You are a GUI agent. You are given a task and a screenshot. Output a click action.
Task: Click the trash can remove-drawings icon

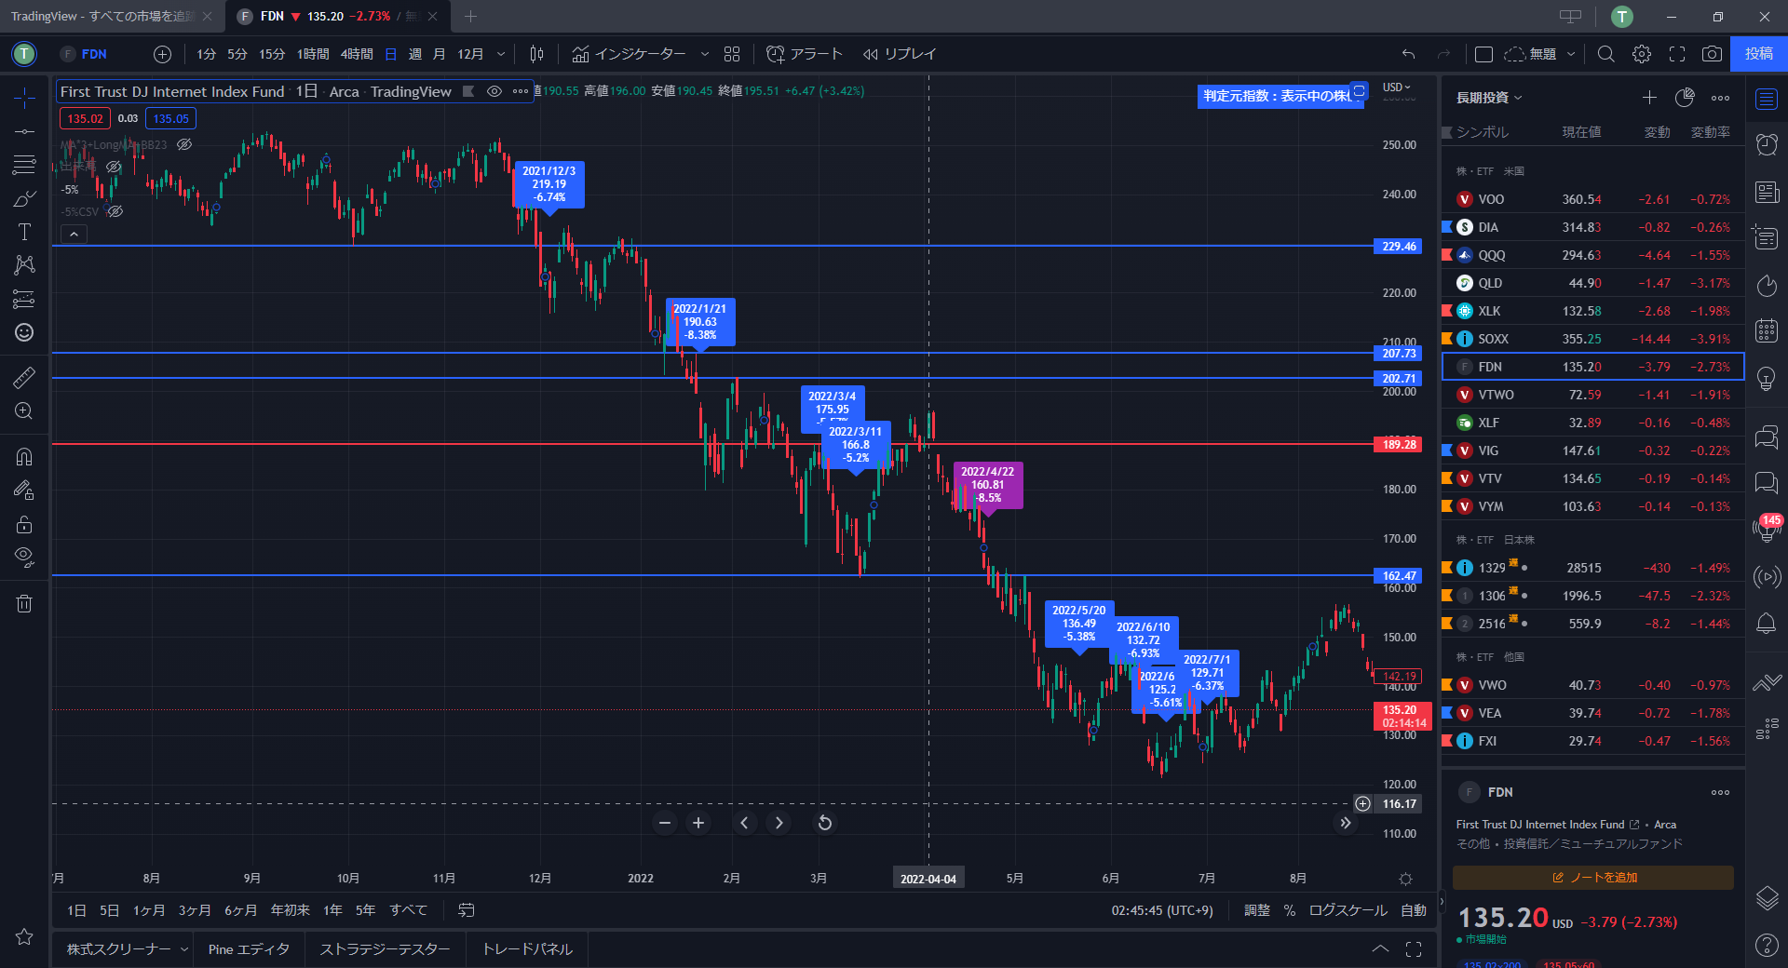(24, 604)
